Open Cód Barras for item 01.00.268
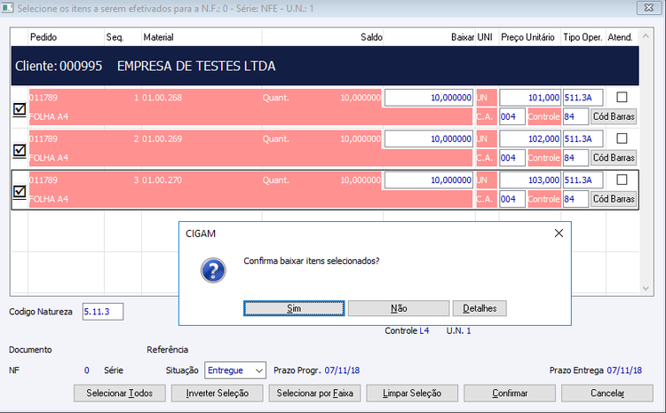Image resolution: width=666 pixels, height=413 pixels. tap(614, 116)
